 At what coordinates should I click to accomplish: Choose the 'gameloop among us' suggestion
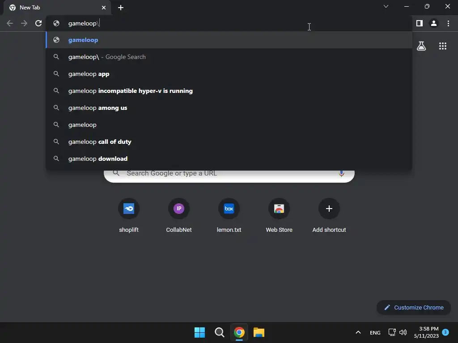tap(229, 108)
